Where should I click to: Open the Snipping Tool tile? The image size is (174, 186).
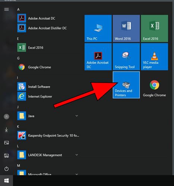126,57
